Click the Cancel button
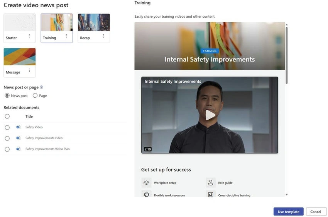 [316, 212]
